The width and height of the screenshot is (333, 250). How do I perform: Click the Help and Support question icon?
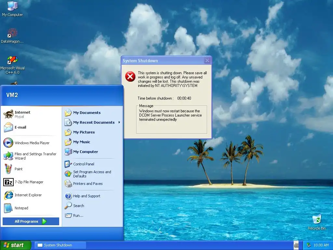[x=68, y=196]
